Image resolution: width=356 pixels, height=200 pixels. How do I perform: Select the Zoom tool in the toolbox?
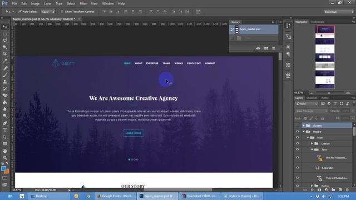pos(5,158)
